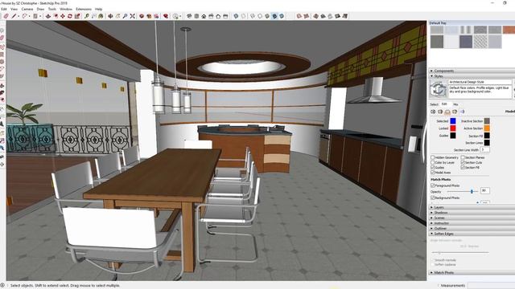
Task: Open the Watermark settings icon in Styles
Action: coord(455,112)
